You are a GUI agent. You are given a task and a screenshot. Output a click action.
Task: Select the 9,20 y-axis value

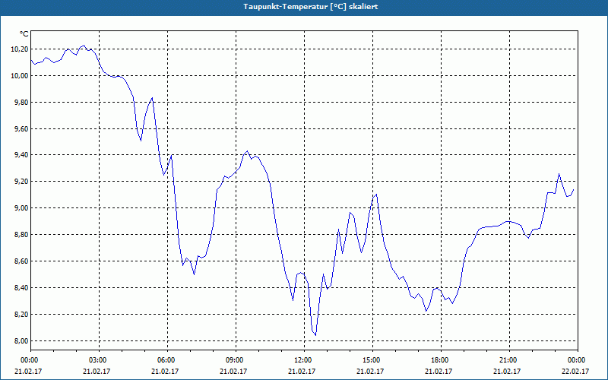click(x=23, y=182)
